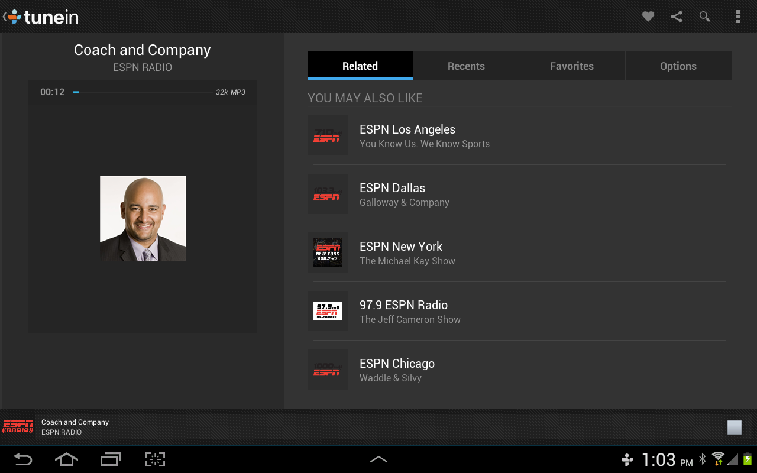Switch to the Recents tab
The width and height of the screenshot is (757, 473).
click(466, 66)
